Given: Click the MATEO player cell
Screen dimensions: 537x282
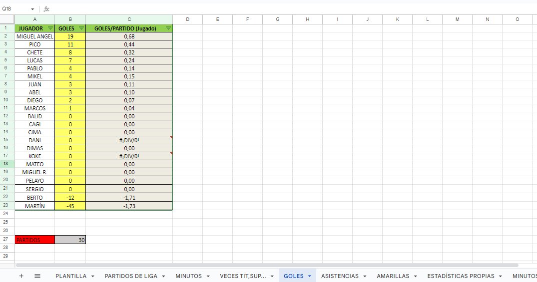Looking at the screenshot, I should pos(34,164).
